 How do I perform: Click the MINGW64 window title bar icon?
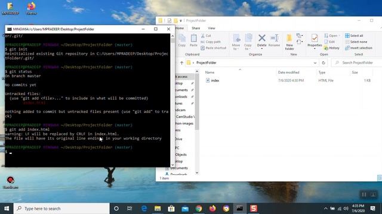(x=10, y=29)
